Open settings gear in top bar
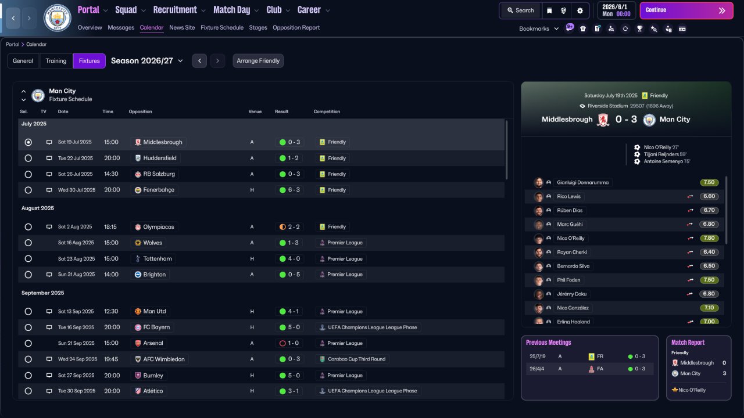The height and width of the screenshot is (418, 744). (x=580, y=10)
